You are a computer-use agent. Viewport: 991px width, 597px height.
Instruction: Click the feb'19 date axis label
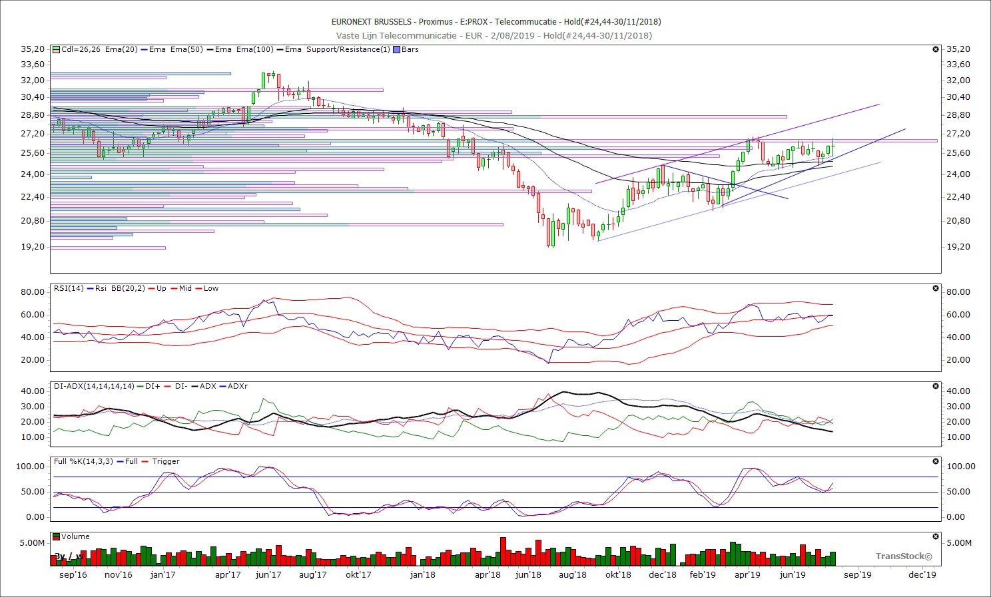tap(703, 574)
